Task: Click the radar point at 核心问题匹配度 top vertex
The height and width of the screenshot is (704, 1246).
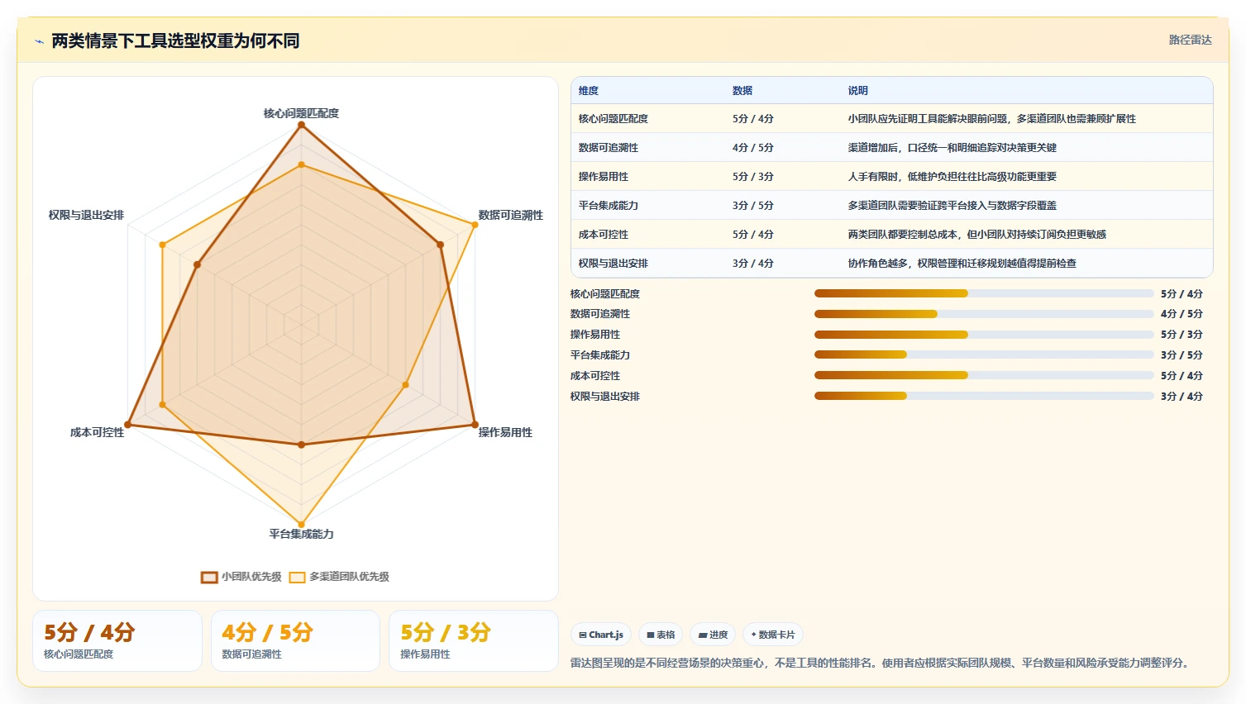Action: coord(301,125)
